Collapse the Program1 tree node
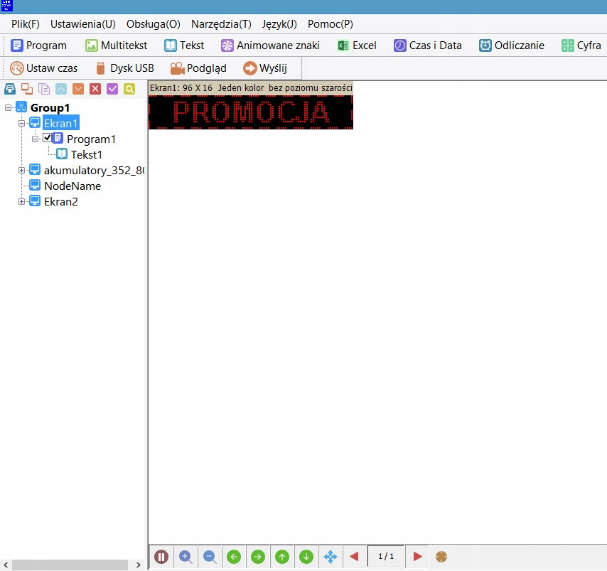The image size is (607, 571). (36, 139)
